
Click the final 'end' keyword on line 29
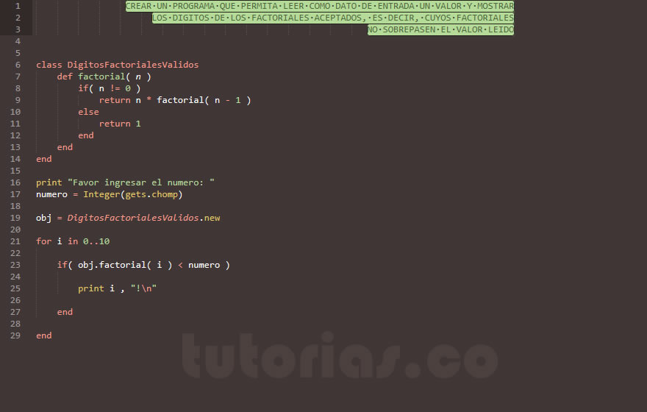43,335
